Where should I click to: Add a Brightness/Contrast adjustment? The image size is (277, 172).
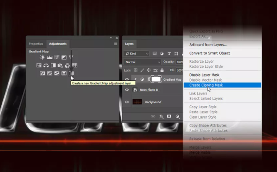tap(42, 57)
